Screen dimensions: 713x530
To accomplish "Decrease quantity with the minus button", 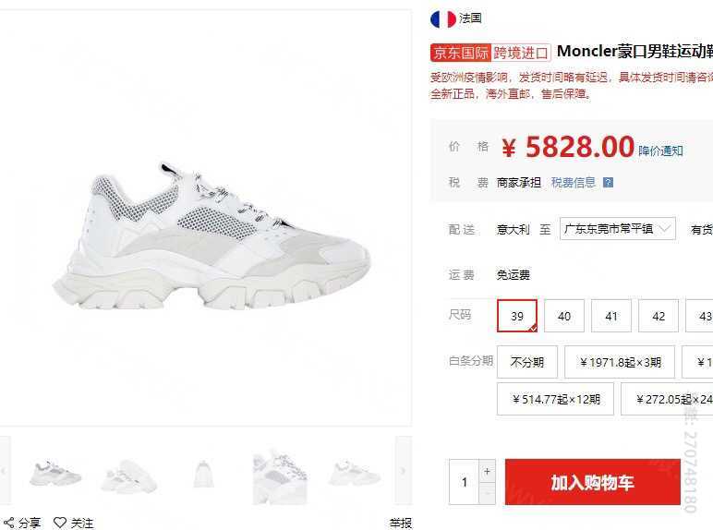I will [487, 493].
